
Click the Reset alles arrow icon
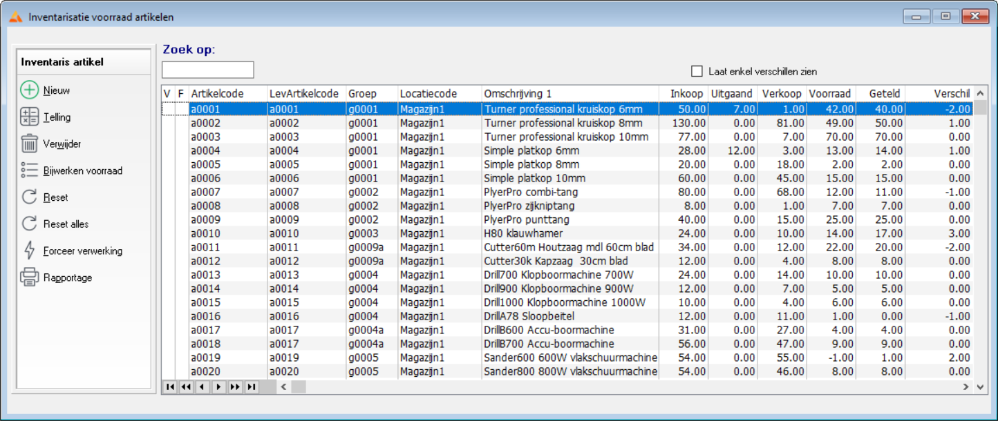[x=29, y=224]
